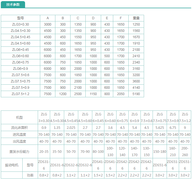Select the column D header
The width and height of the screenshot is (192, 180).
[93, 18]
